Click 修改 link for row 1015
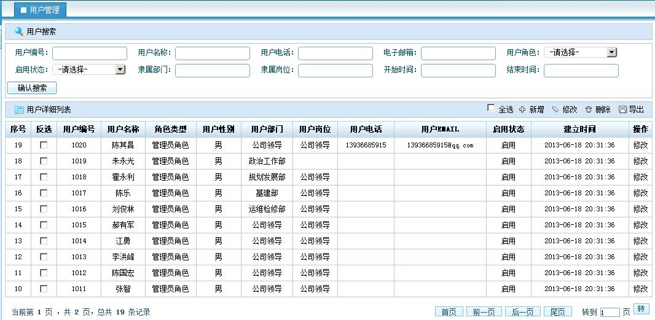This screenshot has height=320, width=655. click(x=640, y=225)
